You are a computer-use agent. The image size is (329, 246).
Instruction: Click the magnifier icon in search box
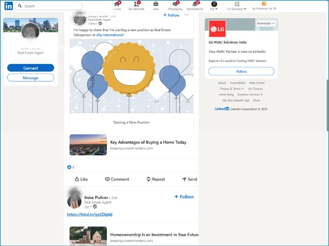coord(20,6)
